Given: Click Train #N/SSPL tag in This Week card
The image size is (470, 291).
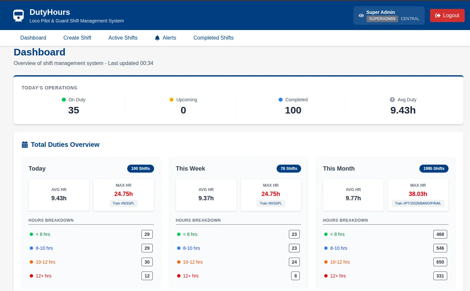Looking at the screenshot, I should click(271, 203).
